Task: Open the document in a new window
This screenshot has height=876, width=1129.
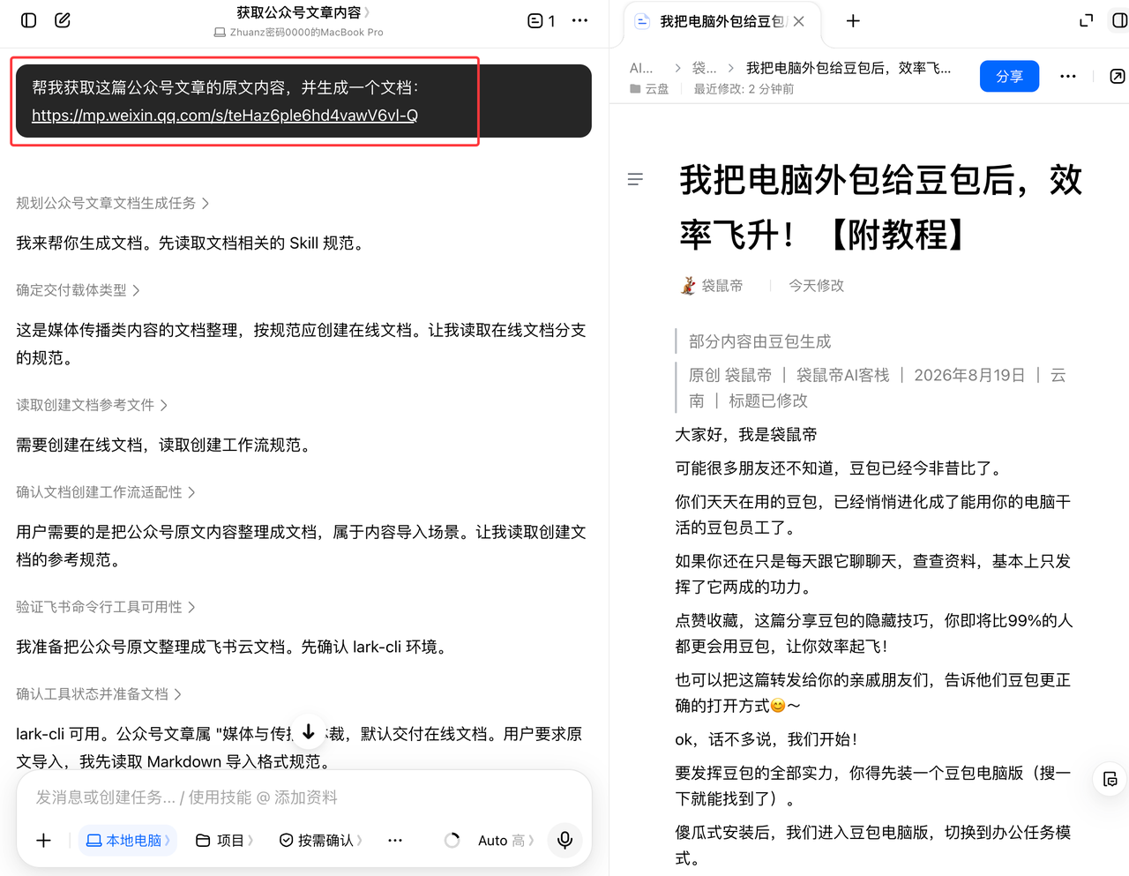Action: [1117, 77]
